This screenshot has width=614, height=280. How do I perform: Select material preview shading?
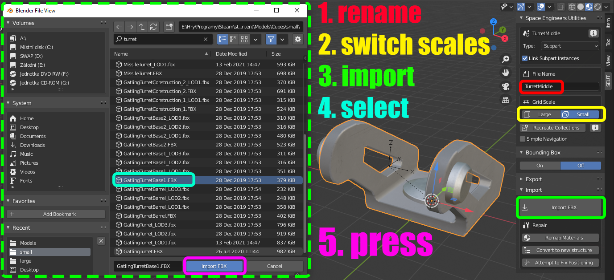589,7
